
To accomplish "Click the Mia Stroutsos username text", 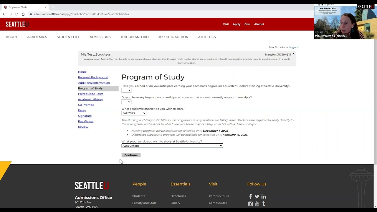I will pyautogui.click(x=278, y=47).
